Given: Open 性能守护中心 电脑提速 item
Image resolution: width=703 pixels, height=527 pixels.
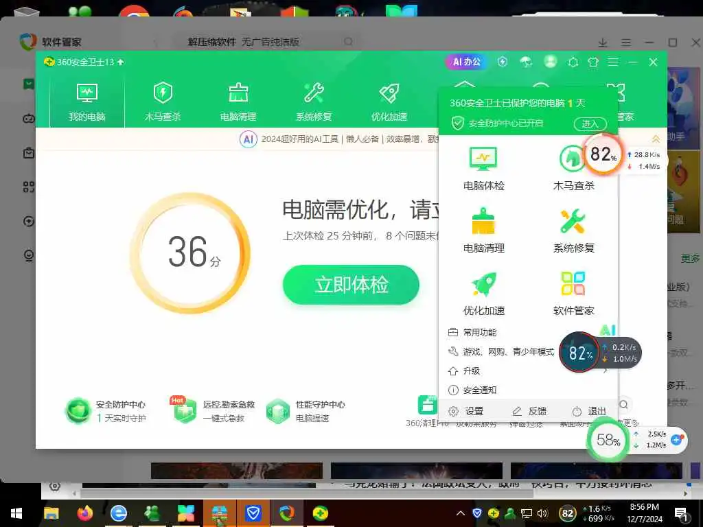Looking at the screenshot, I should coord(306,411).
